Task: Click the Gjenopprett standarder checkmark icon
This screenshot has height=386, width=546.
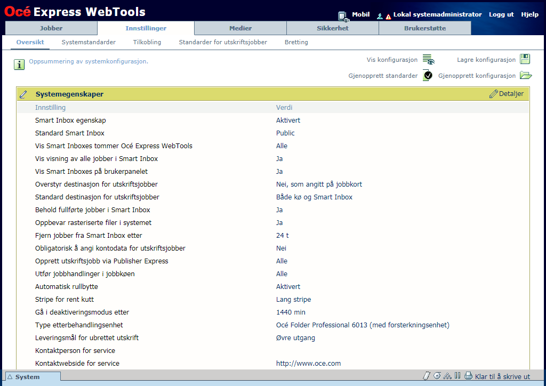Action: [428, 75]
